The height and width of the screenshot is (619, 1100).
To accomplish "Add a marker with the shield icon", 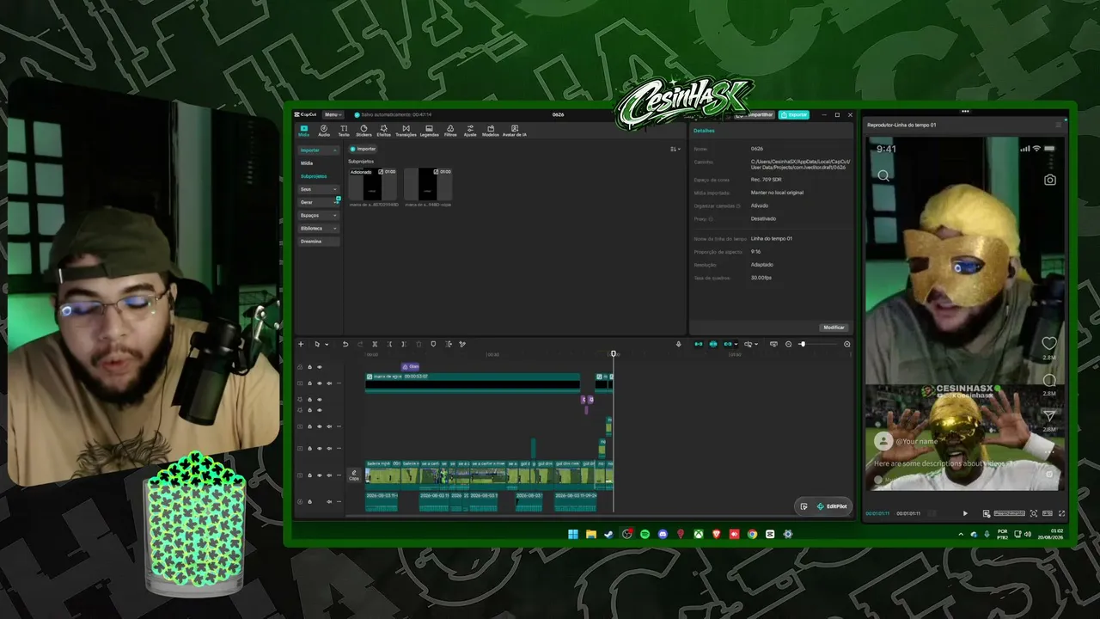I will (x=433, y=344).
